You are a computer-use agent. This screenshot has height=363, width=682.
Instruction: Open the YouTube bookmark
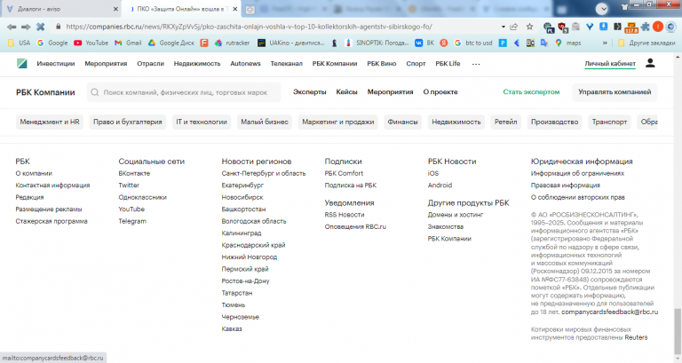pos(91,43)
